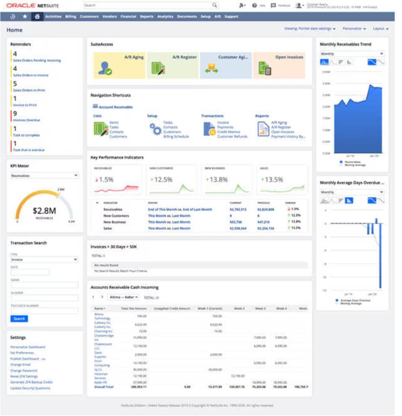The width and height of the screenshot is (402, 416).
Task: Go to next page in Cash Incoming list
Action: tap(102, 297)
